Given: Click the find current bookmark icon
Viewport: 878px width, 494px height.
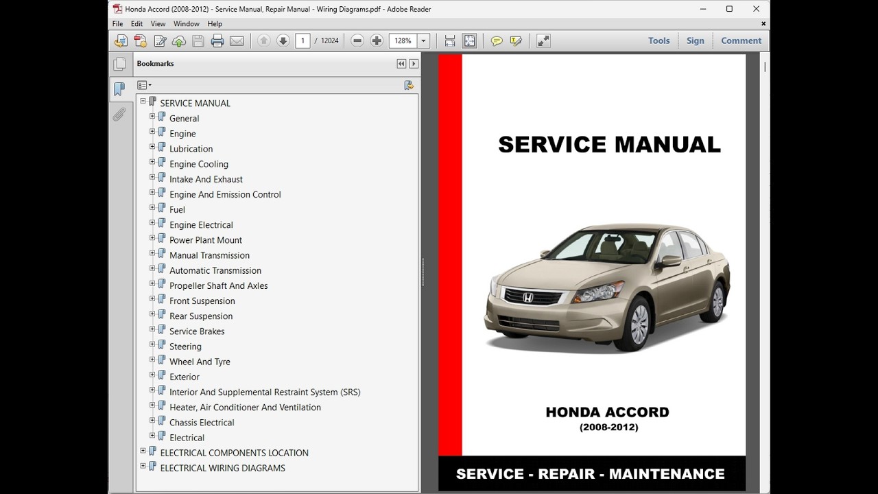Looking at the screenshot, I should (x=410, y=85).
